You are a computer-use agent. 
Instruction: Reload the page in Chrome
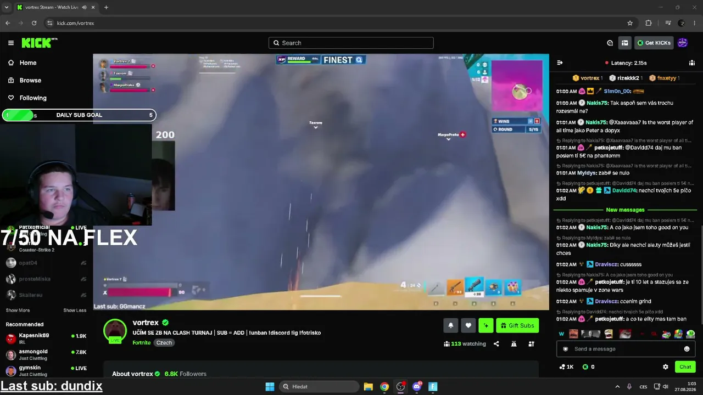(x=34, y=23)
